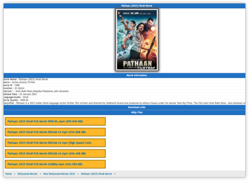Image resolution: width=249 pixels, height=181 pixels.
Task: Download Pathaan WEB-DL.mp4 (459.040 MB) file
Action: (55, 121)
